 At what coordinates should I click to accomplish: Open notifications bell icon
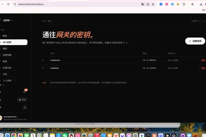25,92
